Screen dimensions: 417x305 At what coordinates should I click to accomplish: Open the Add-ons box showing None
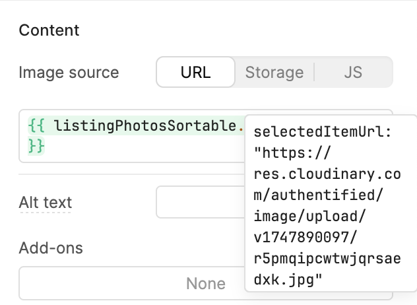coord(132,283)
